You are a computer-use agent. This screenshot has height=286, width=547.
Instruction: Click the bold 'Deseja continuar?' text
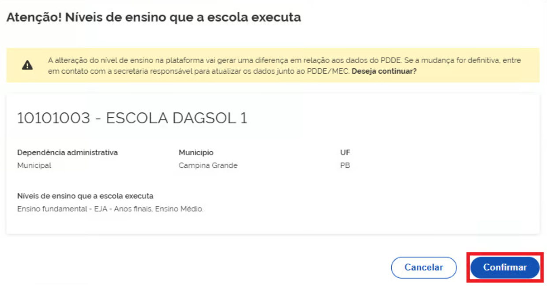point(384,71)
